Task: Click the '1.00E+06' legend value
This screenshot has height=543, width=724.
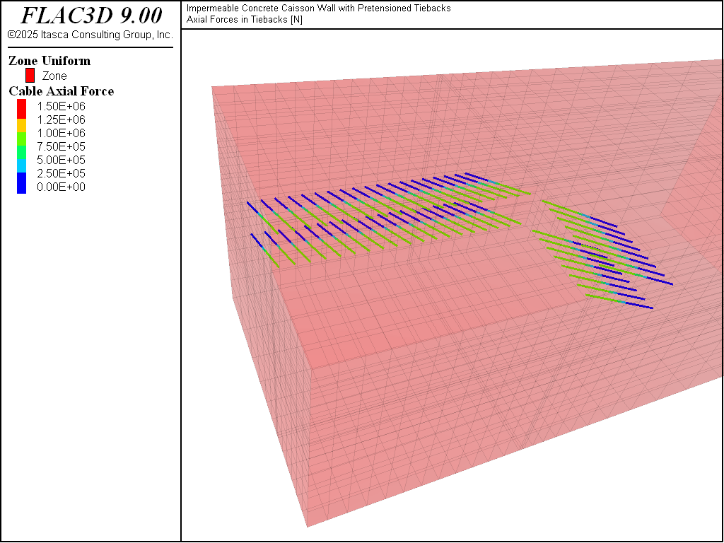Action: [61, 133]
